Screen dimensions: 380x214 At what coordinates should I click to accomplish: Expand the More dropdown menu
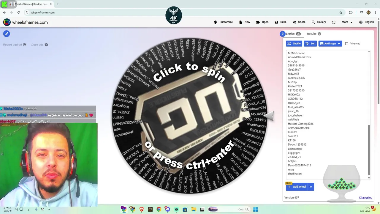coord(347,22)
